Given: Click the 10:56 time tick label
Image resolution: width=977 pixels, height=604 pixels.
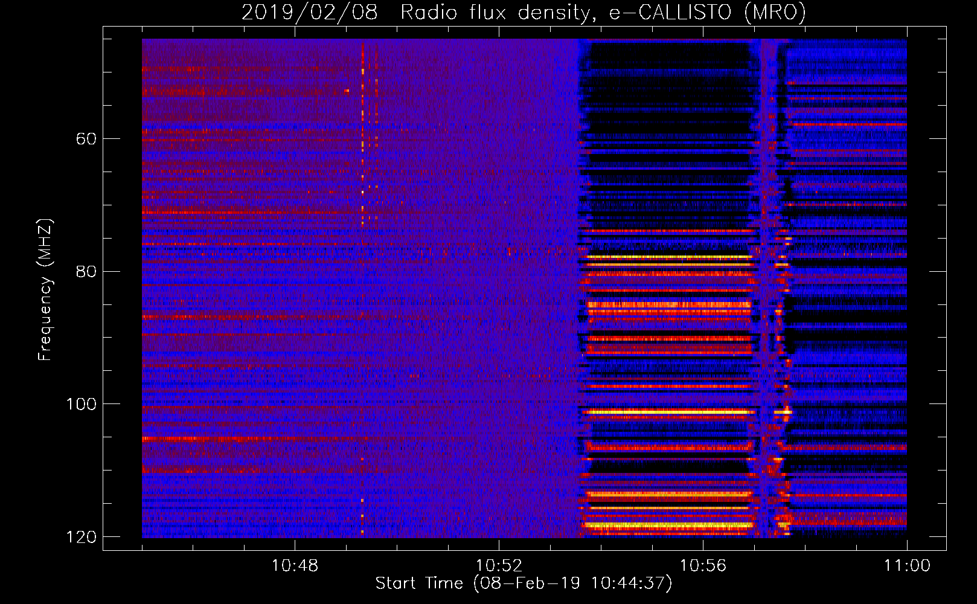Looking at the screenshot, I should point(703,566).
